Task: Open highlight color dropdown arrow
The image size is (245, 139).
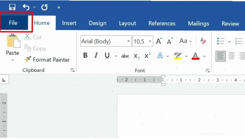Action: coord(186,56)
